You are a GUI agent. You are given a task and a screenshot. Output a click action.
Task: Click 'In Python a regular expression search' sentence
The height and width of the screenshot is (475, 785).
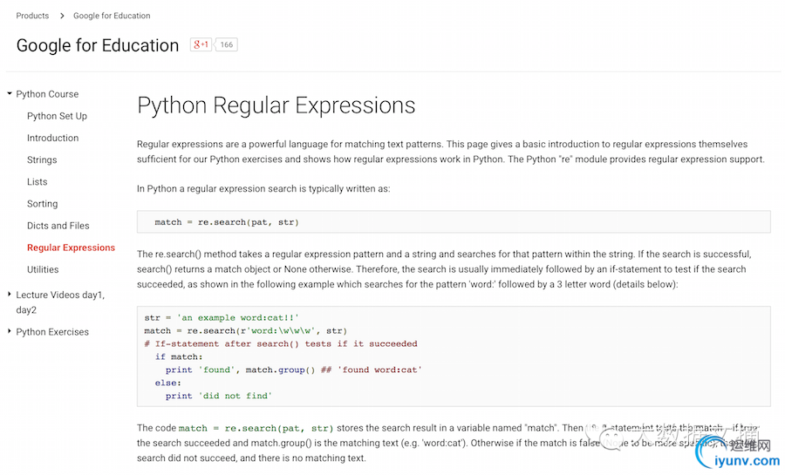263,189
